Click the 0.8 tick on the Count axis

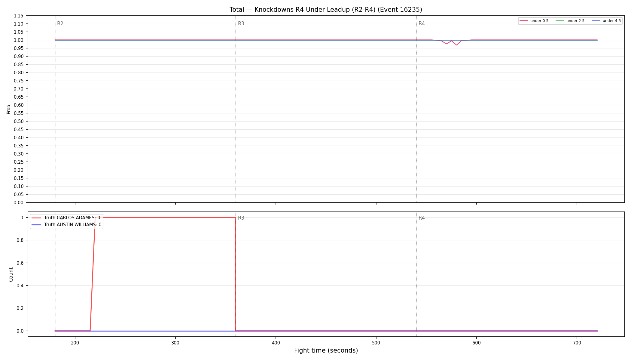[x=20, y=240]
